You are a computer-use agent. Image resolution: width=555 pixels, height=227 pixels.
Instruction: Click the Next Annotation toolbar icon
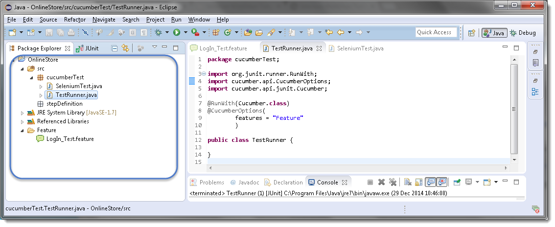click(x=292, y=32)
